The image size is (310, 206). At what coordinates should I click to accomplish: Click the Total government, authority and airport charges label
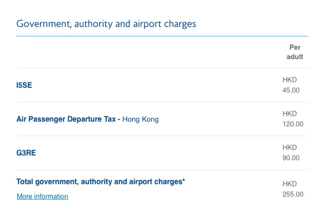point(99,182)
